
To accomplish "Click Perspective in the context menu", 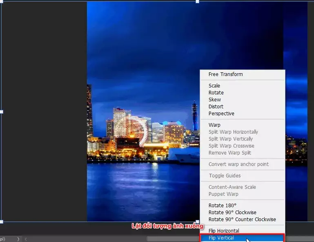I will pos(243,114).
